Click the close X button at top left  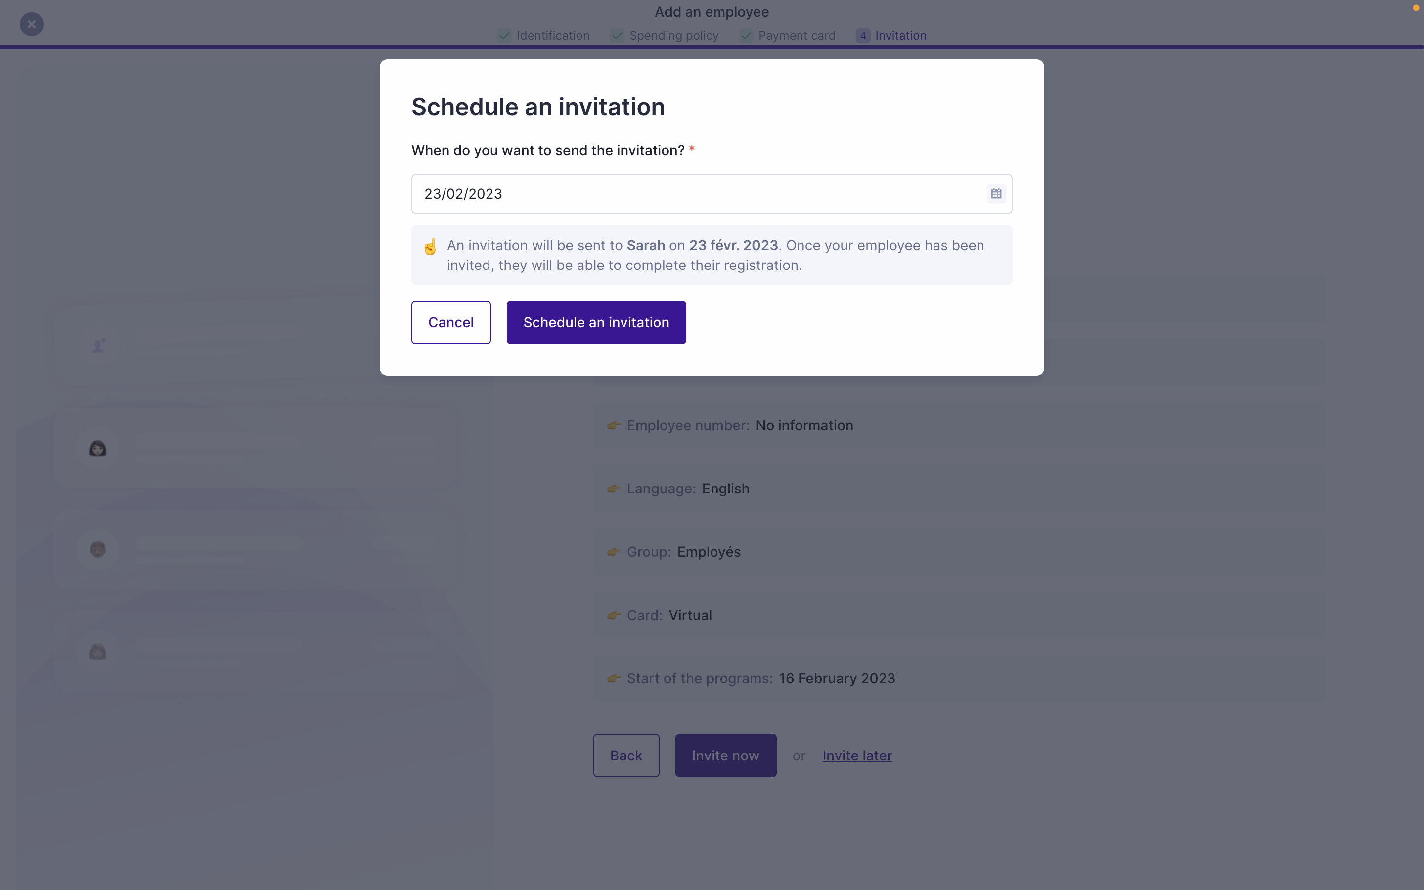point(32,24)
